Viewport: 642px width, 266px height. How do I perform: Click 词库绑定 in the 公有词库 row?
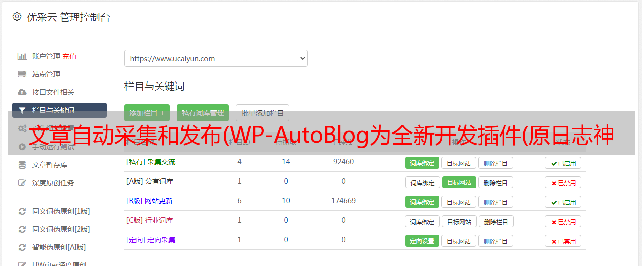tap(423, 182)
